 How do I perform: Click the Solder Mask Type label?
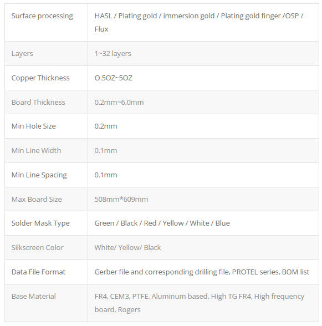click(x=40, y=223)
